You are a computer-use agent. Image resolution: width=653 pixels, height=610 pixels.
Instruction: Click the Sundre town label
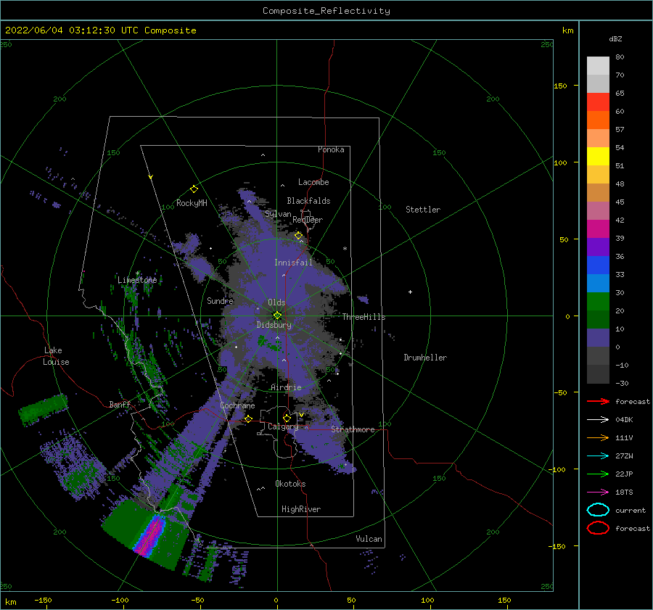(220, 300)
